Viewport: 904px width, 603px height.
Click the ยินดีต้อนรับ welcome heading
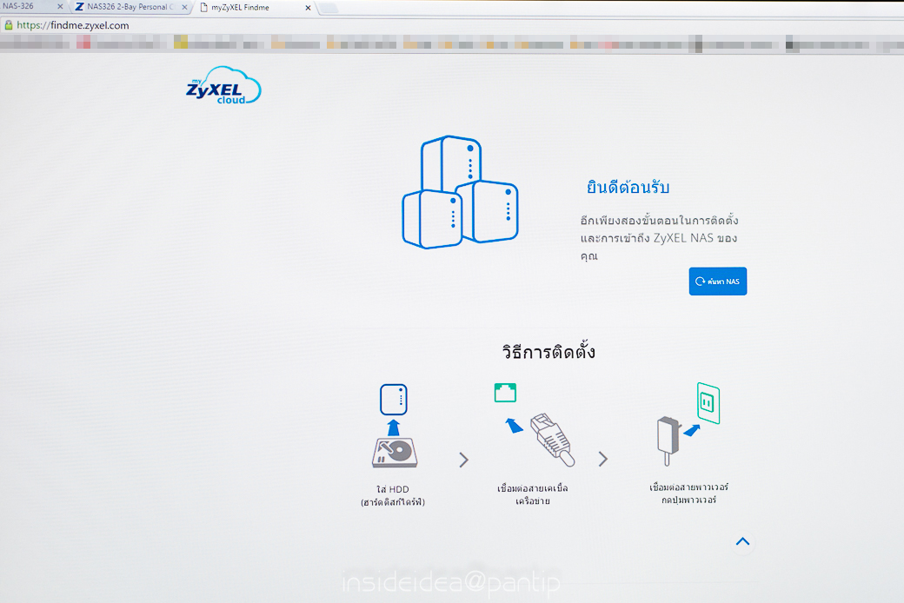628,188
